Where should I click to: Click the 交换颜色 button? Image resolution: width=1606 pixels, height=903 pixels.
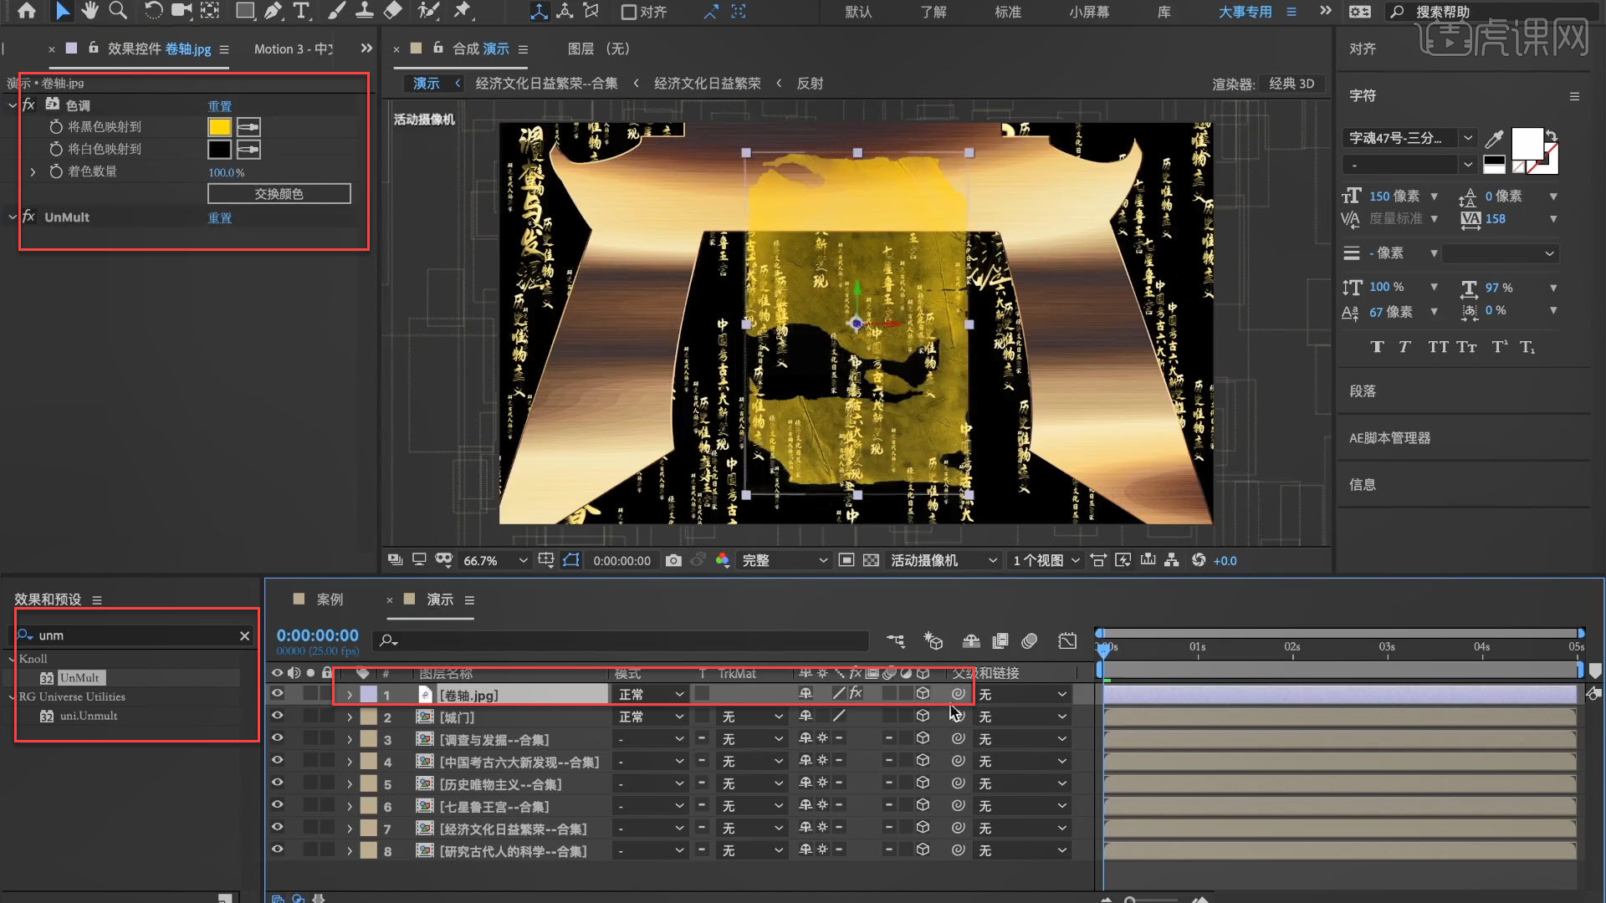point(279,194)
